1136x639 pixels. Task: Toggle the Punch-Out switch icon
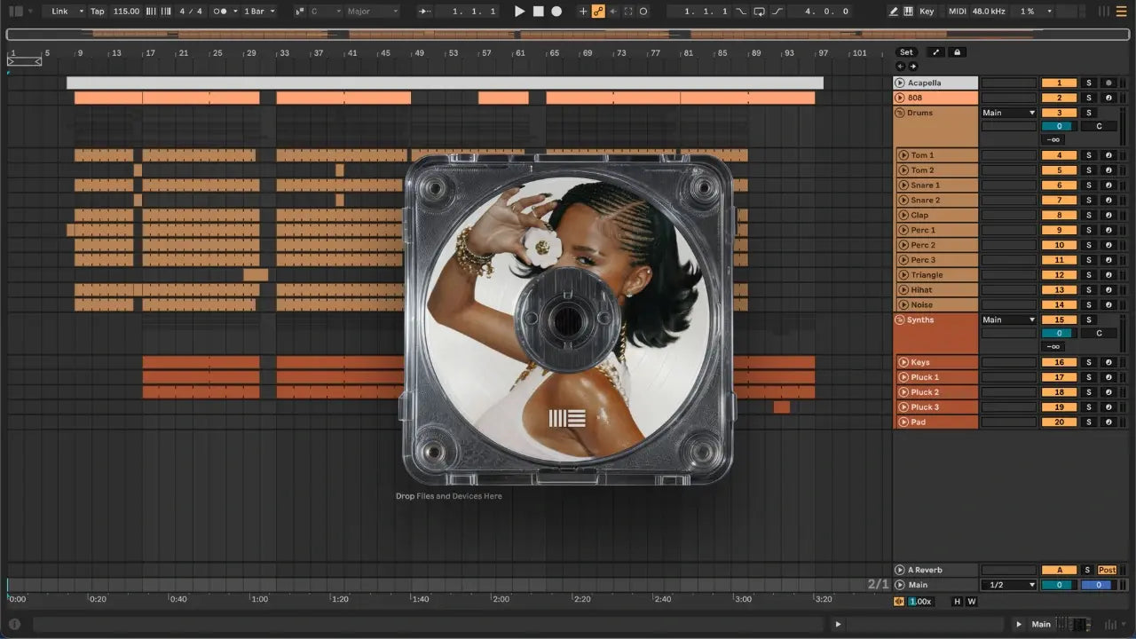pos(777,12)
